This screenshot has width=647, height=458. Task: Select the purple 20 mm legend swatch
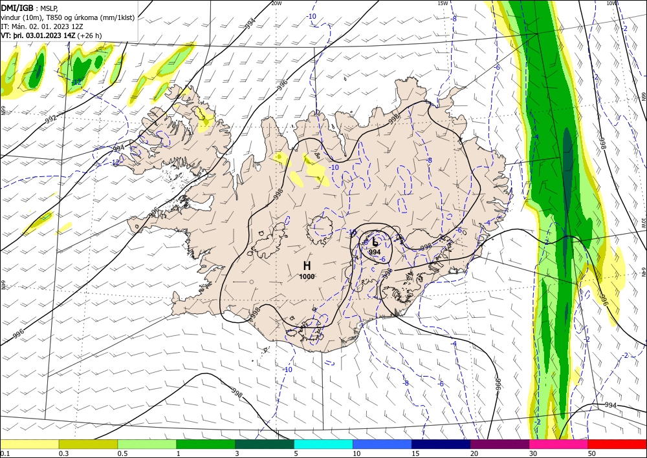(x=499, y=444)
